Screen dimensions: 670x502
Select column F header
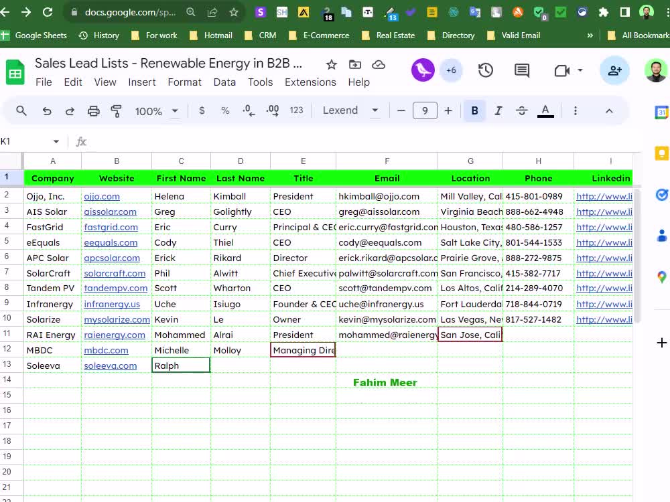[x=387, y=161]
